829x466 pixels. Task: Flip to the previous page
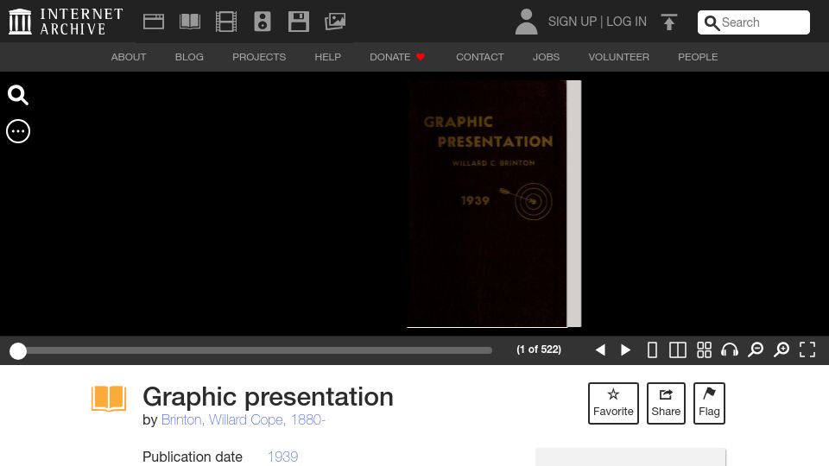pyautogui.click(x=600, y=349)
